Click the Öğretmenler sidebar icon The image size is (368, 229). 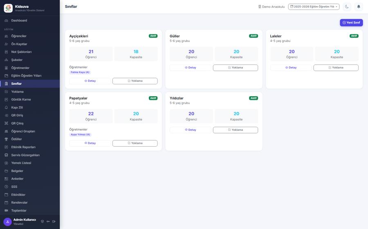click(6, 68)
